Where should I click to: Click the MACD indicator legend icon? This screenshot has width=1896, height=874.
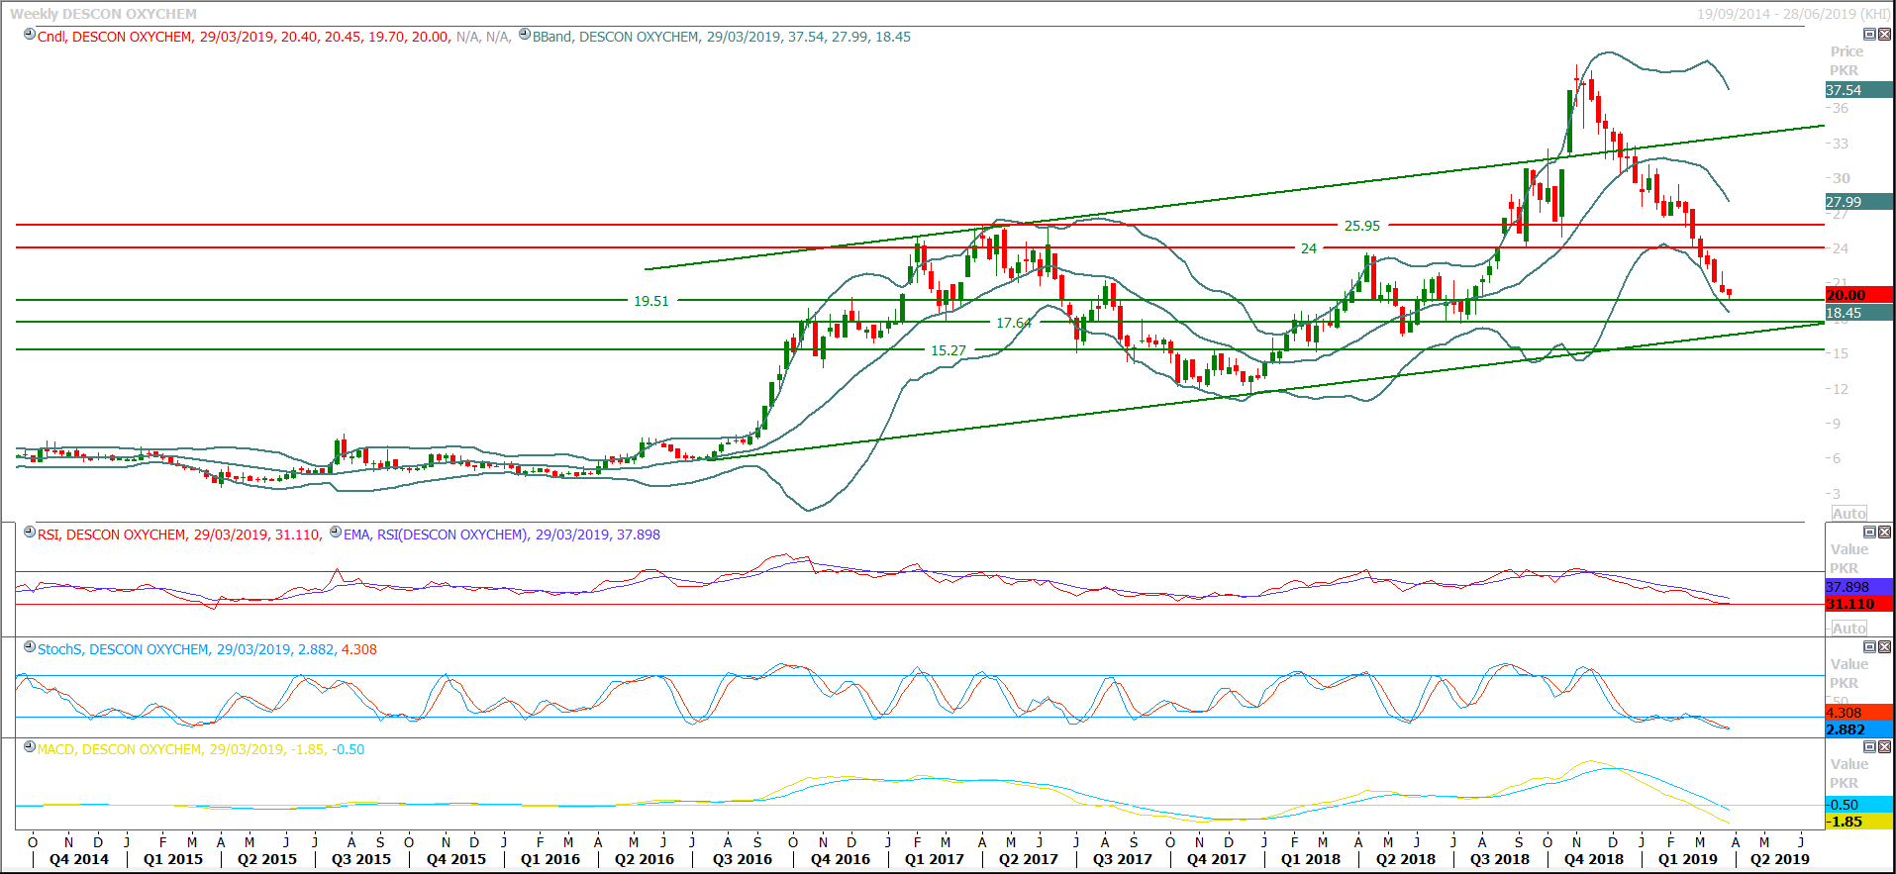click(x=30, y=747)
